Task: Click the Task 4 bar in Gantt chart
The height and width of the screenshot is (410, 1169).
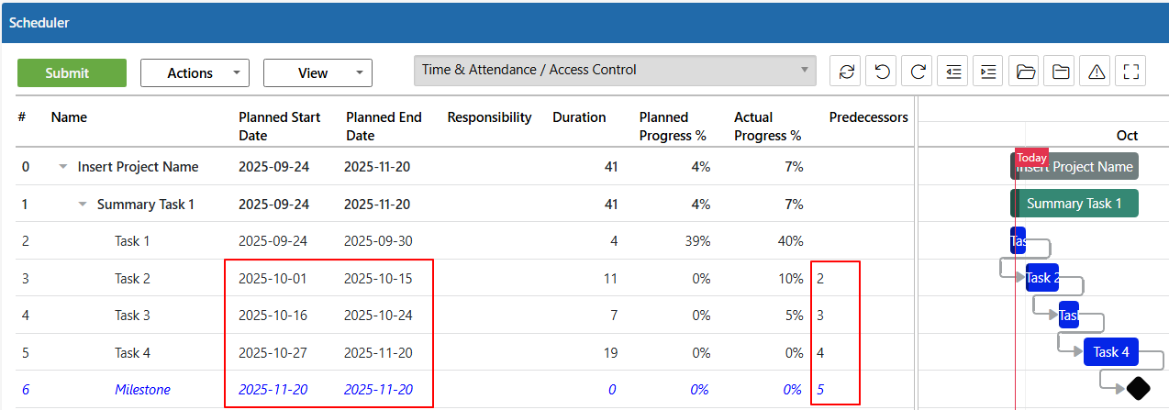Action: (x=1111, y=352)
